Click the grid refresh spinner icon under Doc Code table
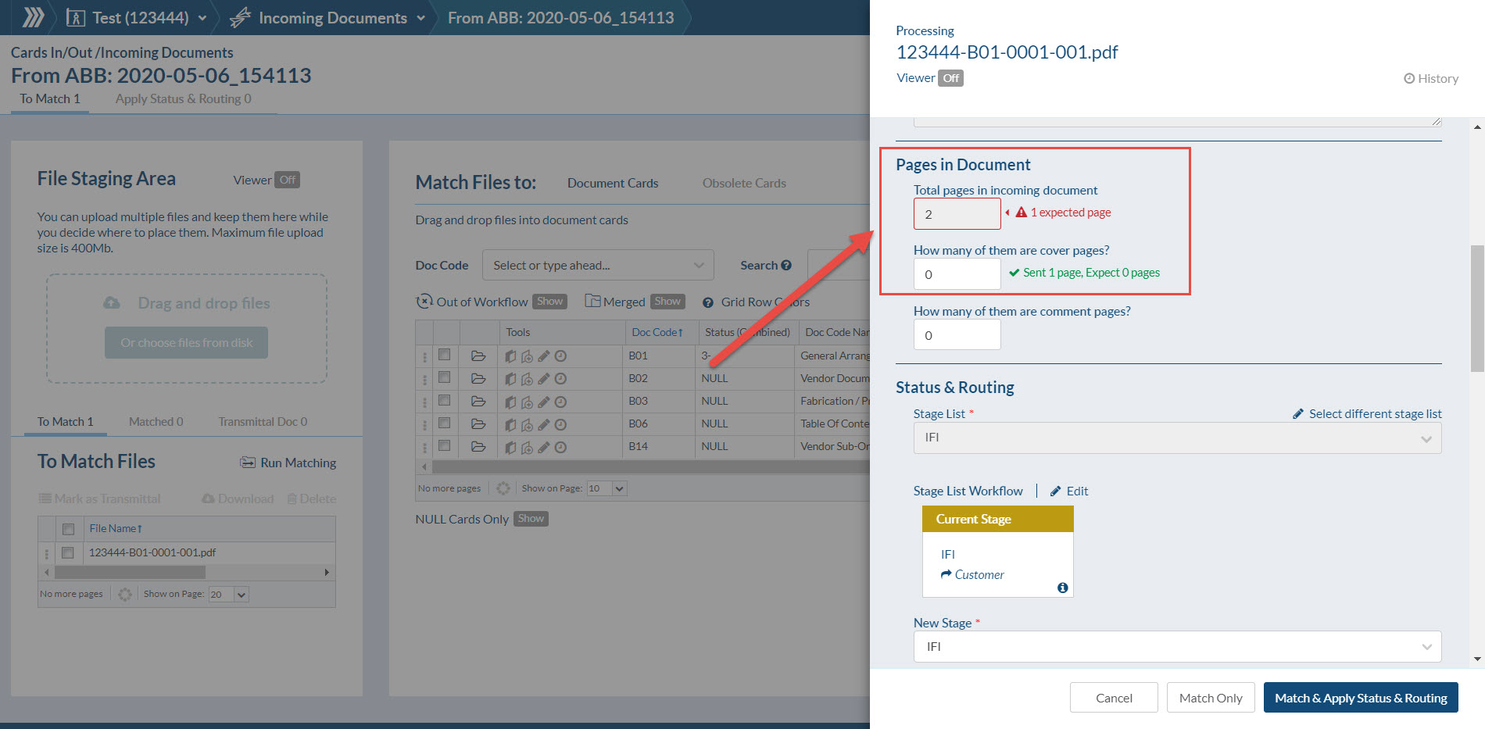The width and height of the screenshot is (1485, 729). tap(503, 488)
